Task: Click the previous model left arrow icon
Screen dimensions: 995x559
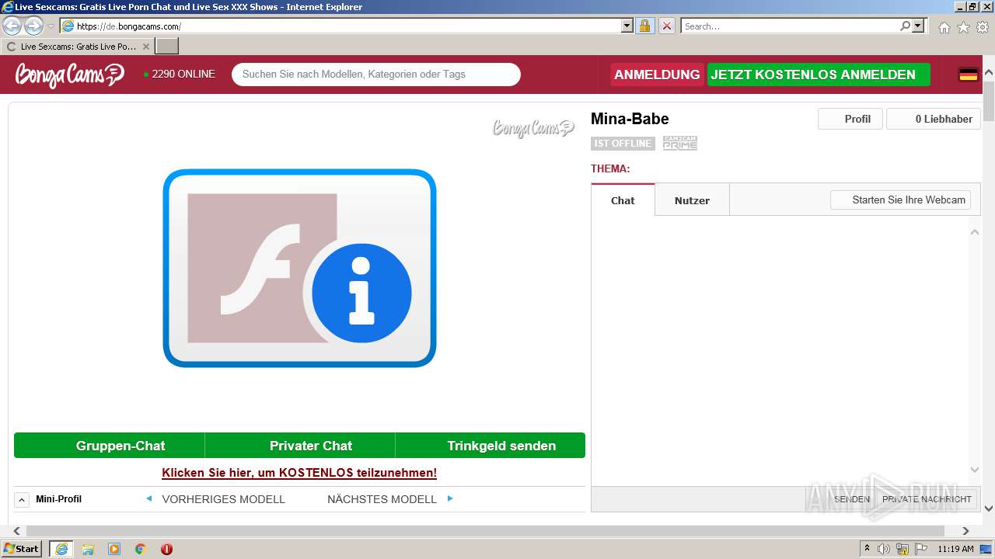Action: [149, 498]
